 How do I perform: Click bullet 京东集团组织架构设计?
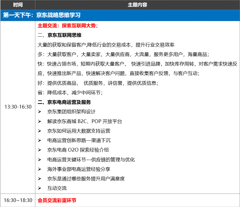coord(71,112)
